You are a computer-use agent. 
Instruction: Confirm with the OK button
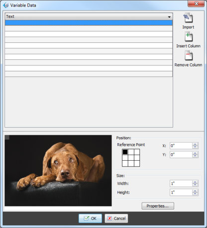pos(90,219)
